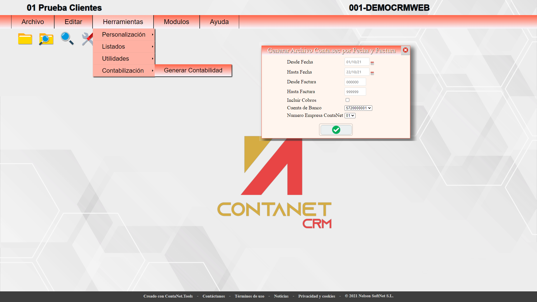Open the Cuenta de Banco dropdown

click(x=358, y=108)
